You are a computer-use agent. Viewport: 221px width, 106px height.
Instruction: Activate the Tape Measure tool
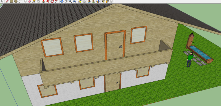[34, 1]
